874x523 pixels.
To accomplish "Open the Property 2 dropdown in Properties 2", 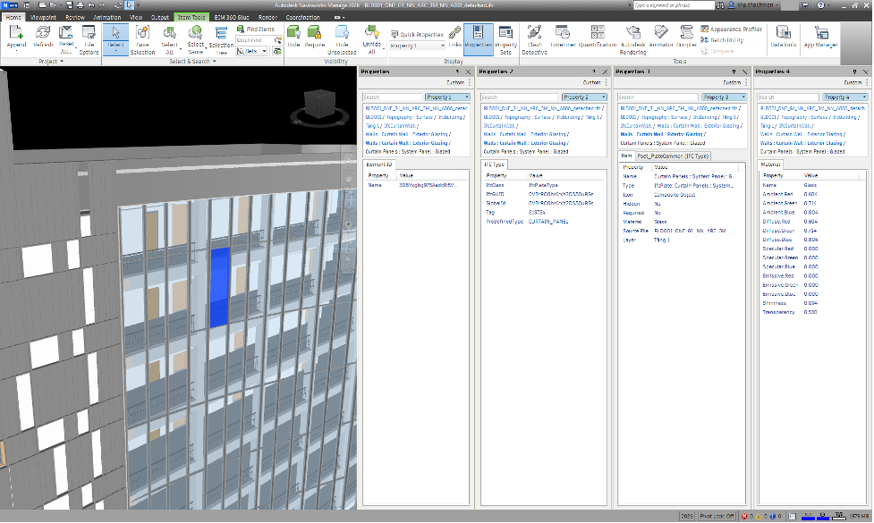I will point(584,97).
